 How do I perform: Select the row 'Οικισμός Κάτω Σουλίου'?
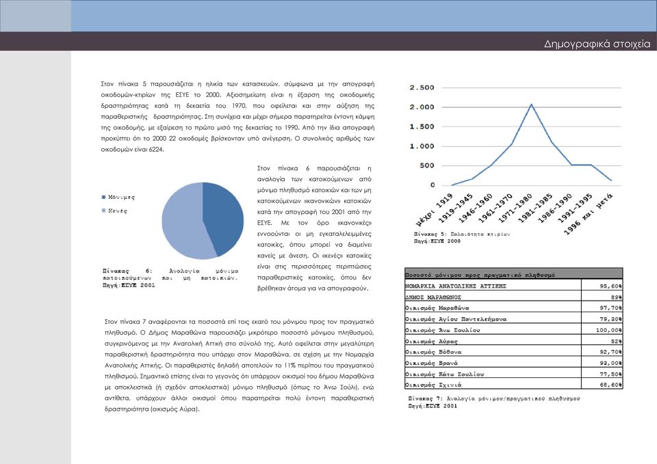[x=514, y=374]
